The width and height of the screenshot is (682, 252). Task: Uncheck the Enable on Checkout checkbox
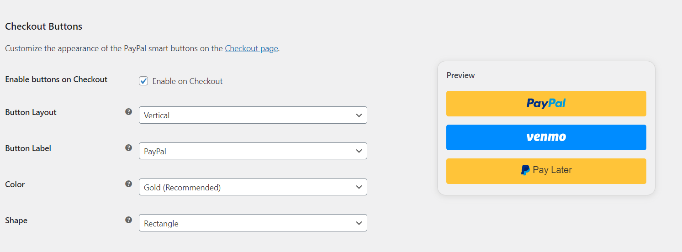pos(143,81)
